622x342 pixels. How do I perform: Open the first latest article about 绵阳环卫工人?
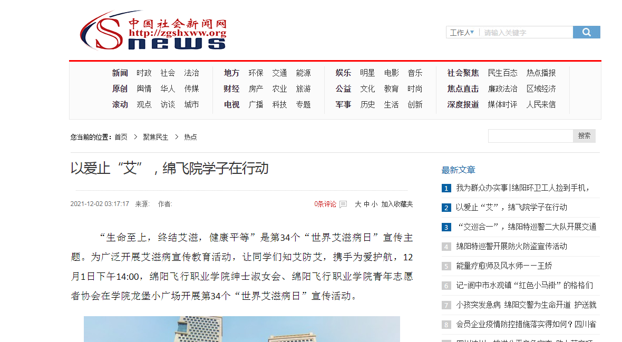pyautogui.click(x=523, y=188)
